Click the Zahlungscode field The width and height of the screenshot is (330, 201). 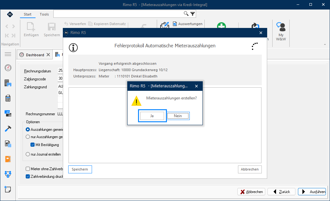click(60, 78)
